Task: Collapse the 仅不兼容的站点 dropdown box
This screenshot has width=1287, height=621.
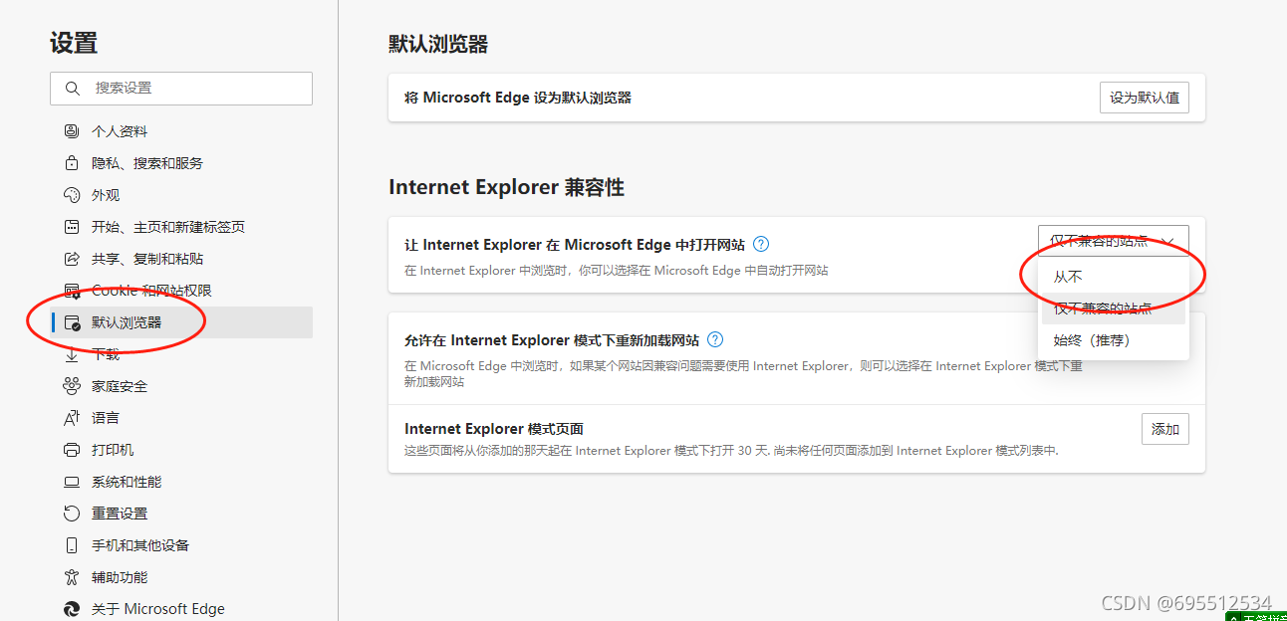Action: pos(1114,241)
